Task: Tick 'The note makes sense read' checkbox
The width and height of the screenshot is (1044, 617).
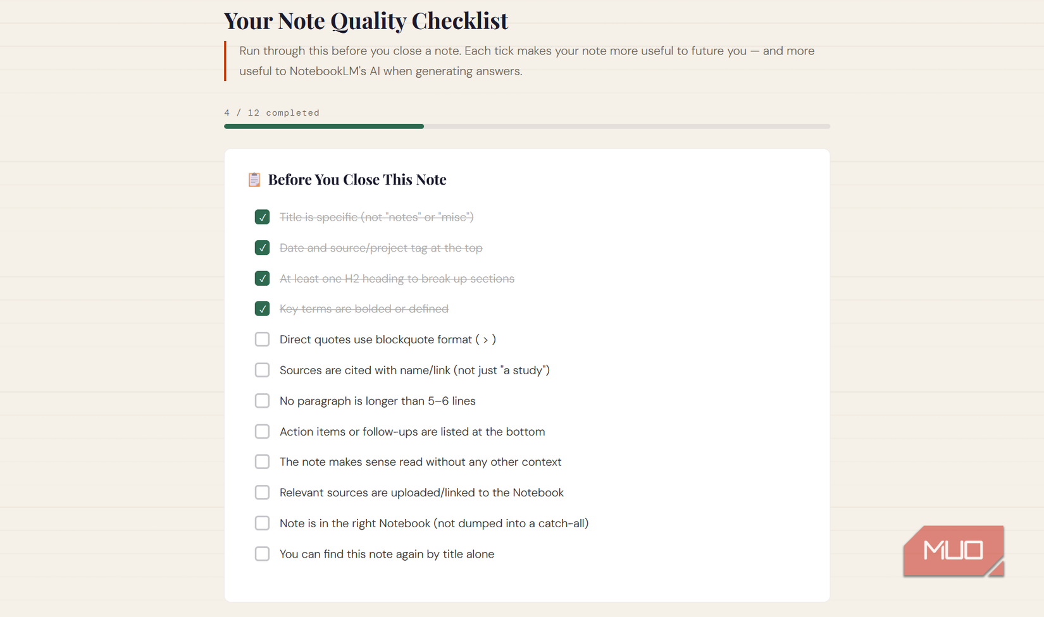Action: pyautogui.click(x=262, y=462)
